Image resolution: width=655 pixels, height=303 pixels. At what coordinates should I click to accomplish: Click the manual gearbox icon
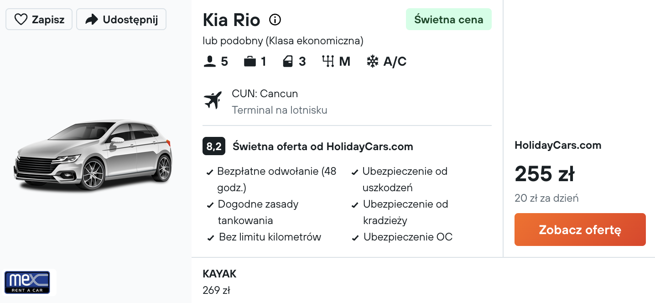[x=328, y=62]
